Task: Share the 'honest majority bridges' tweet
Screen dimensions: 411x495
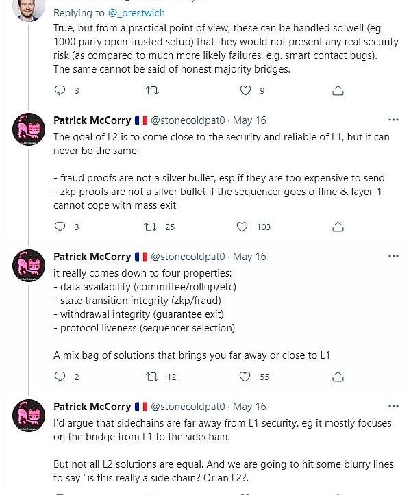Action: click(x=338, y=90)
